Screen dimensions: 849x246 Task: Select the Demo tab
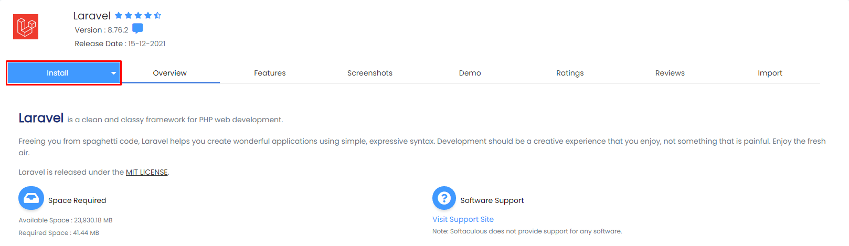tap(470, 73)
